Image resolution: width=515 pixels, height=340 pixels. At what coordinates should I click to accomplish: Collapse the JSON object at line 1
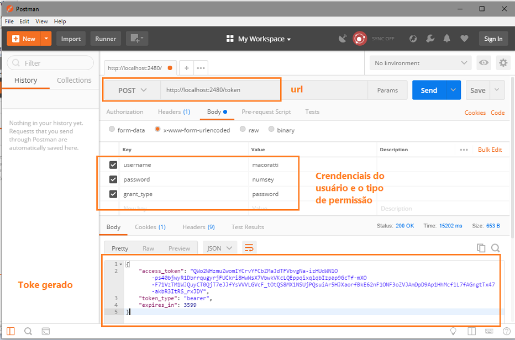click(121, 264)
